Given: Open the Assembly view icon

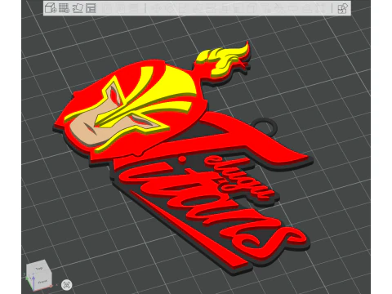Looking at the screenshot, I should 343,8.
